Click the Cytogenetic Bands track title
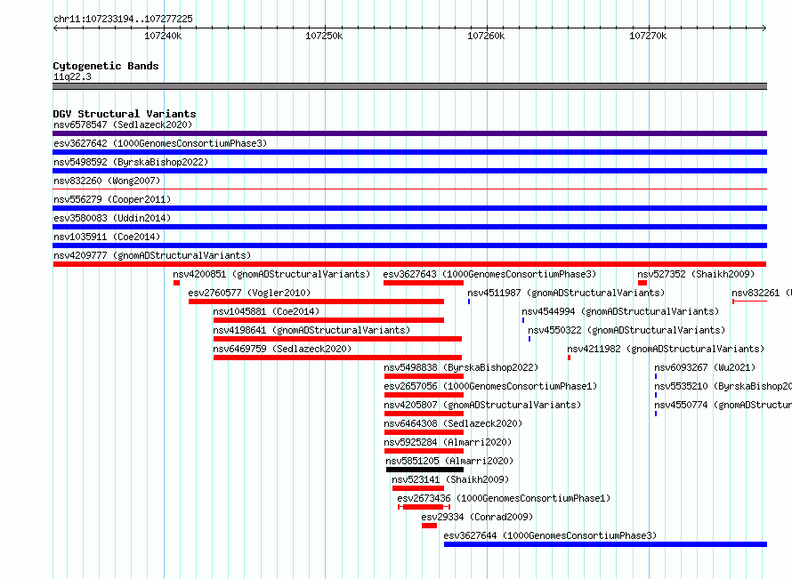This screenshot has width=792, height=579. 106,66
